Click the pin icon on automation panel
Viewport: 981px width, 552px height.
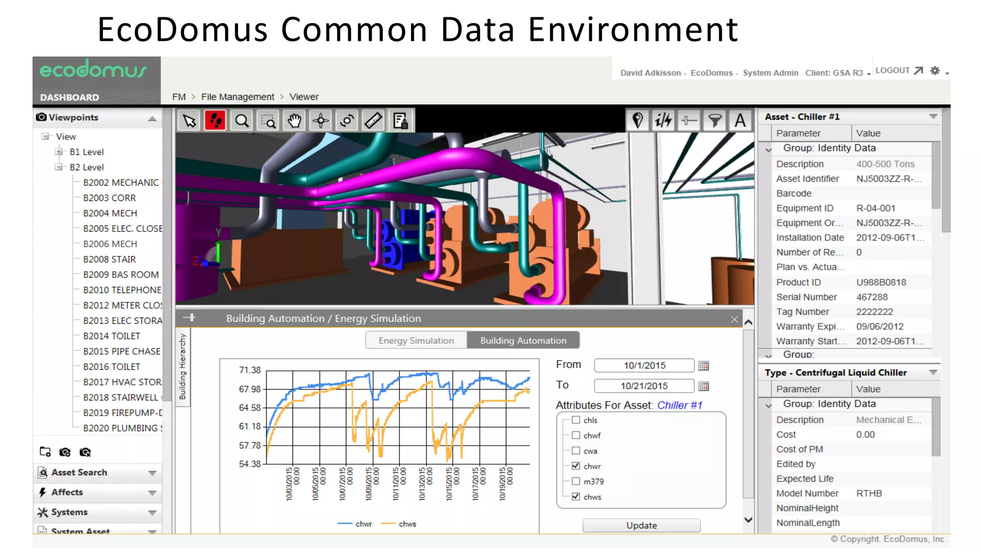pyautogui.click(x=190, y=317)
